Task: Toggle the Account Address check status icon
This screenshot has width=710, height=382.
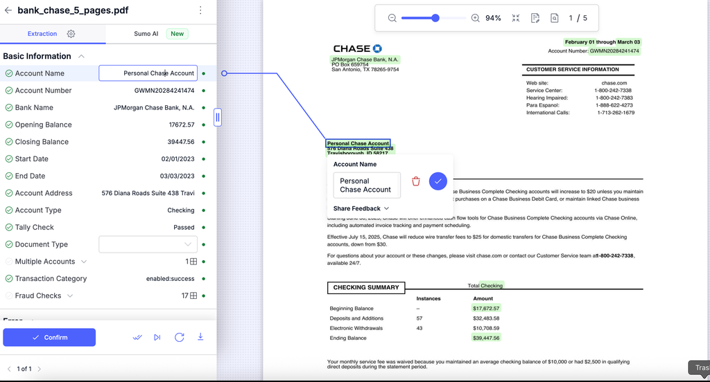Action: point(8,193)
